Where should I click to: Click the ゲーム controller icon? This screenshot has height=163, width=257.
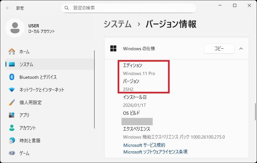11,153
